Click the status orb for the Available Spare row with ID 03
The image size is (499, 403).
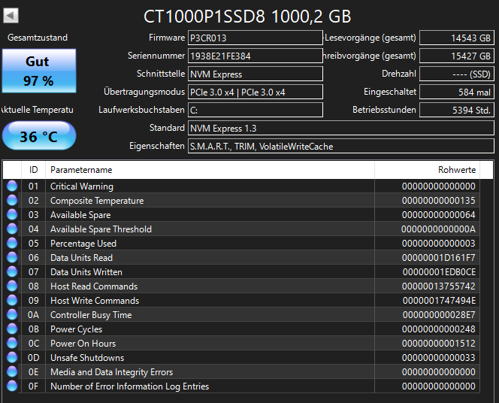tap(12, 214)
